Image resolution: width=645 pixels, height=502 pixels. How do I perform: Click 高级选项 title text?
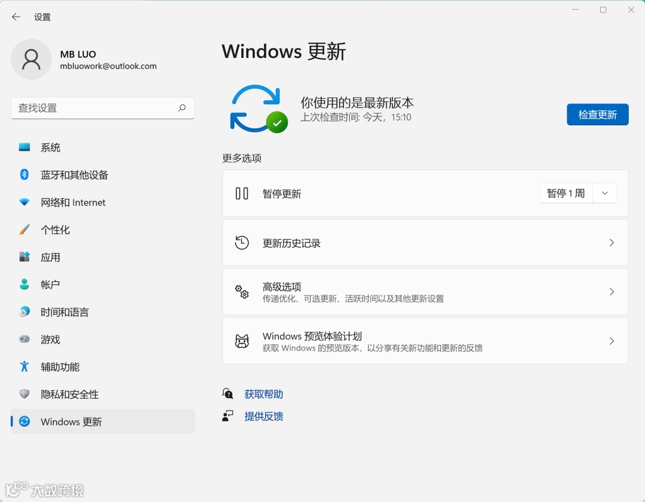coord(282,287)
